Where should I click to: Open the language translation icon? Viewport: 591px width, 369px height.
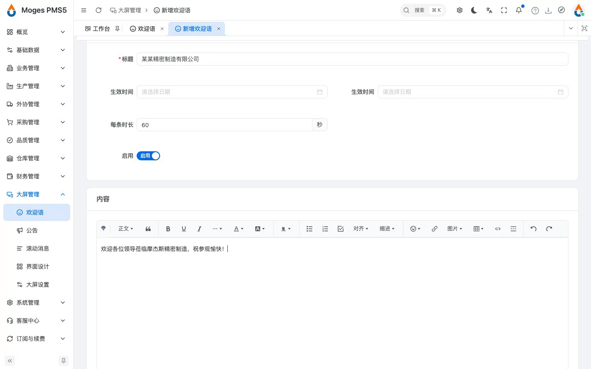489,10
